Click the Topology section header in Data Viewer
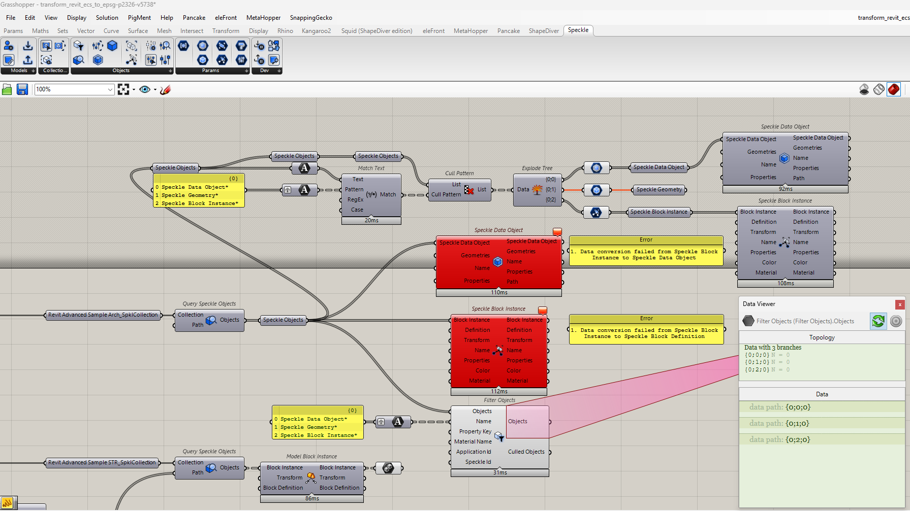The height and width of the screenshot is (511, 910). (822, 337)
